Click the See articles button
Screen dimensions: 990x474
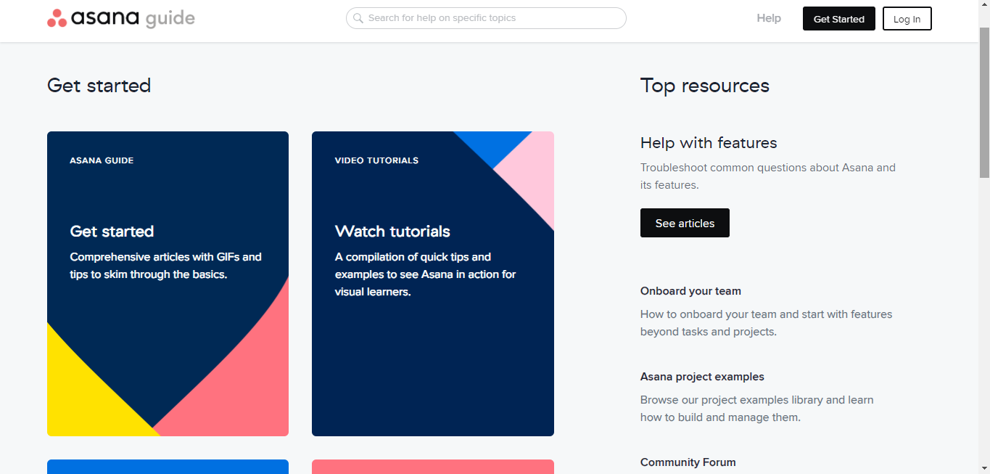pos(685,223)
